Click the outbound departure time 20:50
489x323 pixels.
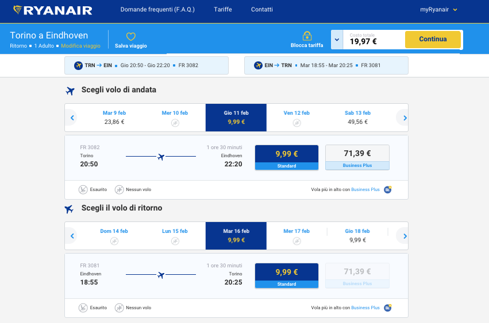tap(89, 164)
